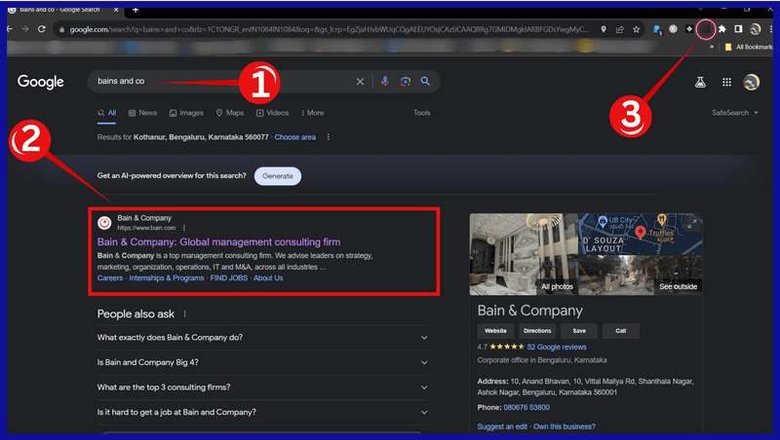
Task: Open the SafeSearch dropdown
Action: [x=735, y=113]
